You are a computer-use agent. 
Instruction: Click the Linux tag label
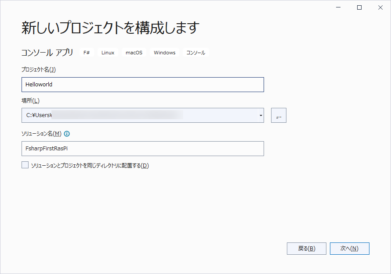coord(108,53)
